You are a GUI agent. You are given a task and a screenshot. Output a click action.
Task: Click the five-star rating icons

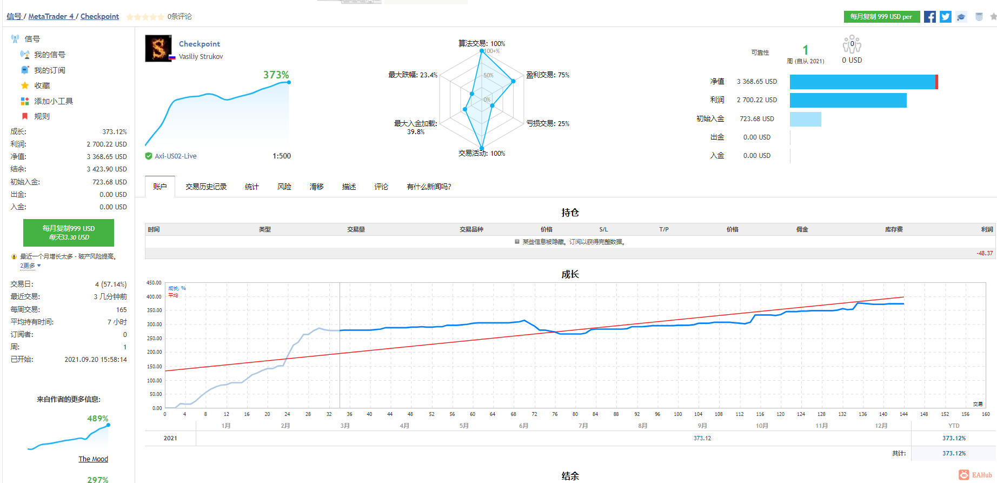(x=145, y=17)
